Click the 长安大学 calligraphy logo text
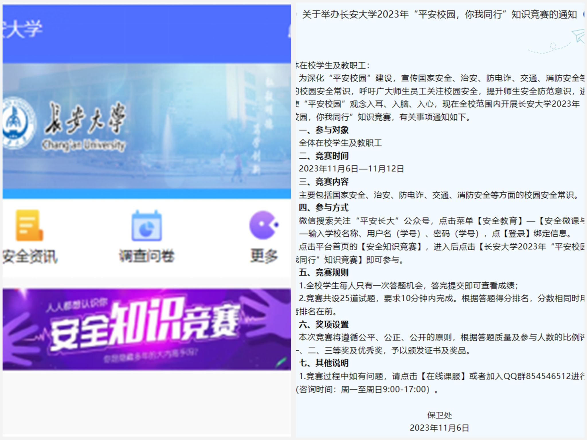The width and height of the screenshot is (587, 440). pos(85,118)
